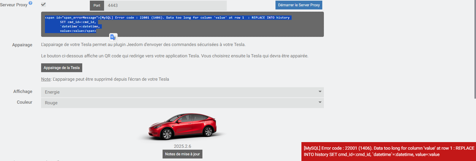This screenshot has width=476, height=161.
Task: Click the Couleur label
Action: coord(24,102)
